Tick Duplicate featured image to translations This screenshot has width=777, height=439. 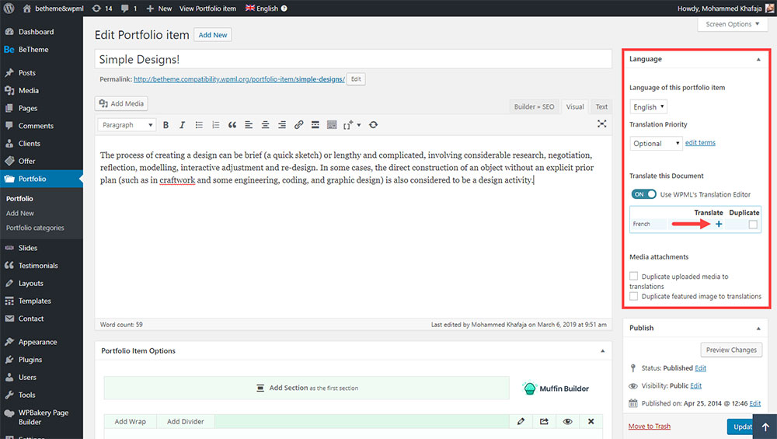click(634, 296)
